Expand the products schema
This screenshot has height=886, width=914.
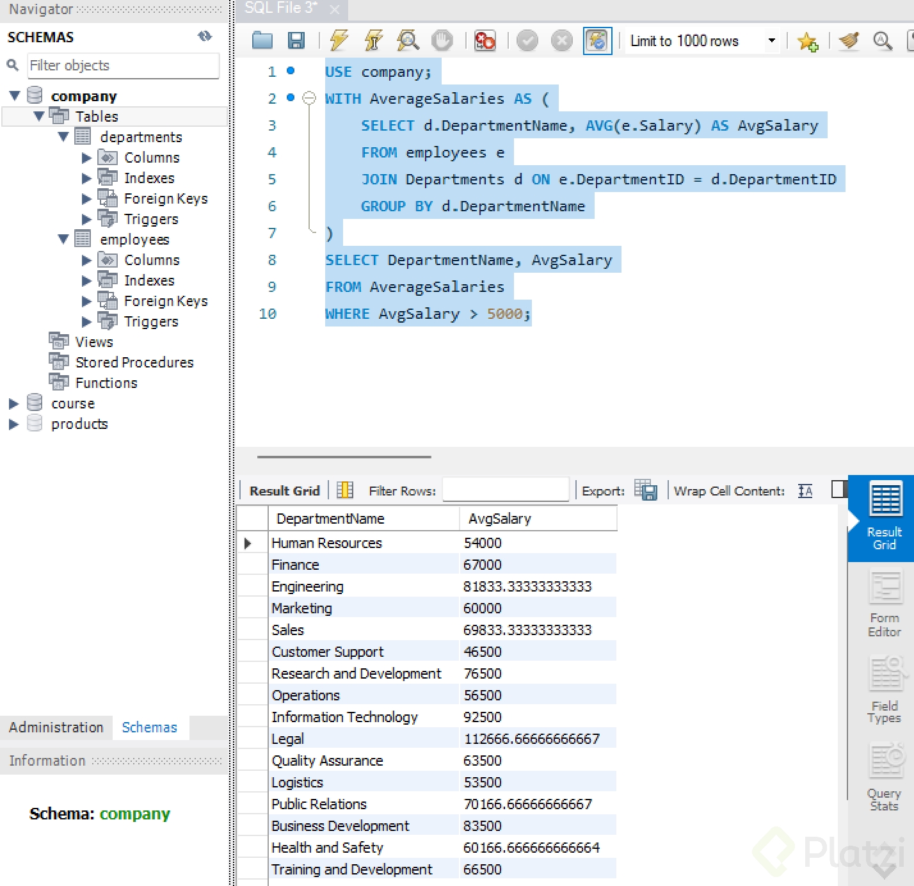tap(13, 424)
